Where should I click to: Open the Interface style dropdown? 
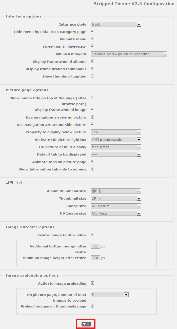pyautogui.click(x=116, y=25)
